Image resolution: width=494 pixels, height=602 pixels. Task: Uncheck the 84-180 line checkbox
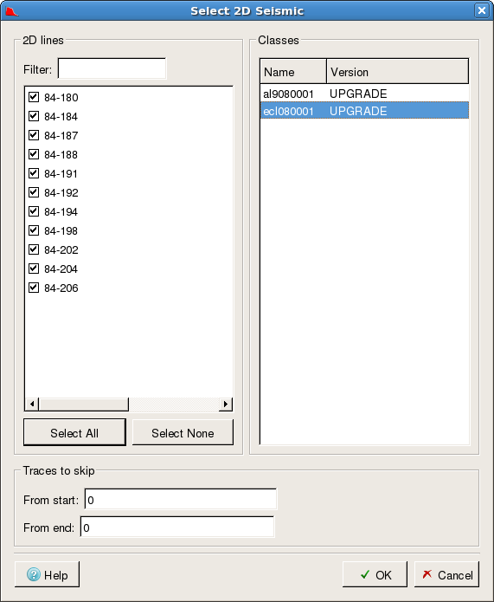pos(34,97)
